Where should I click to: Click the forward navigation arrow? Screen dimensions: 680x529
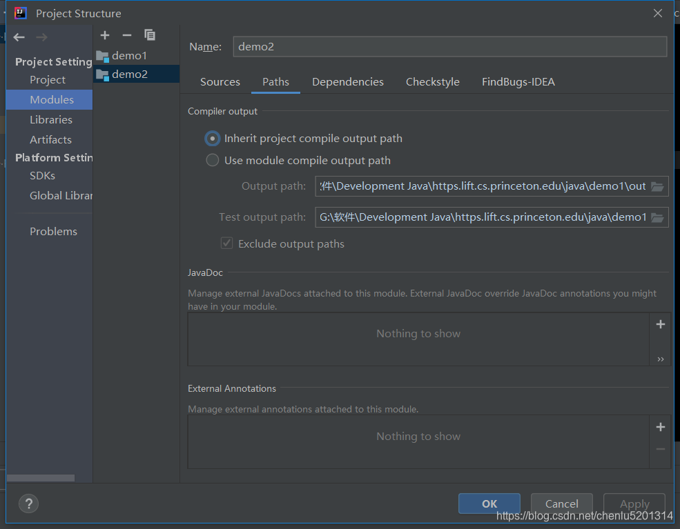click(x=41, y=37)
